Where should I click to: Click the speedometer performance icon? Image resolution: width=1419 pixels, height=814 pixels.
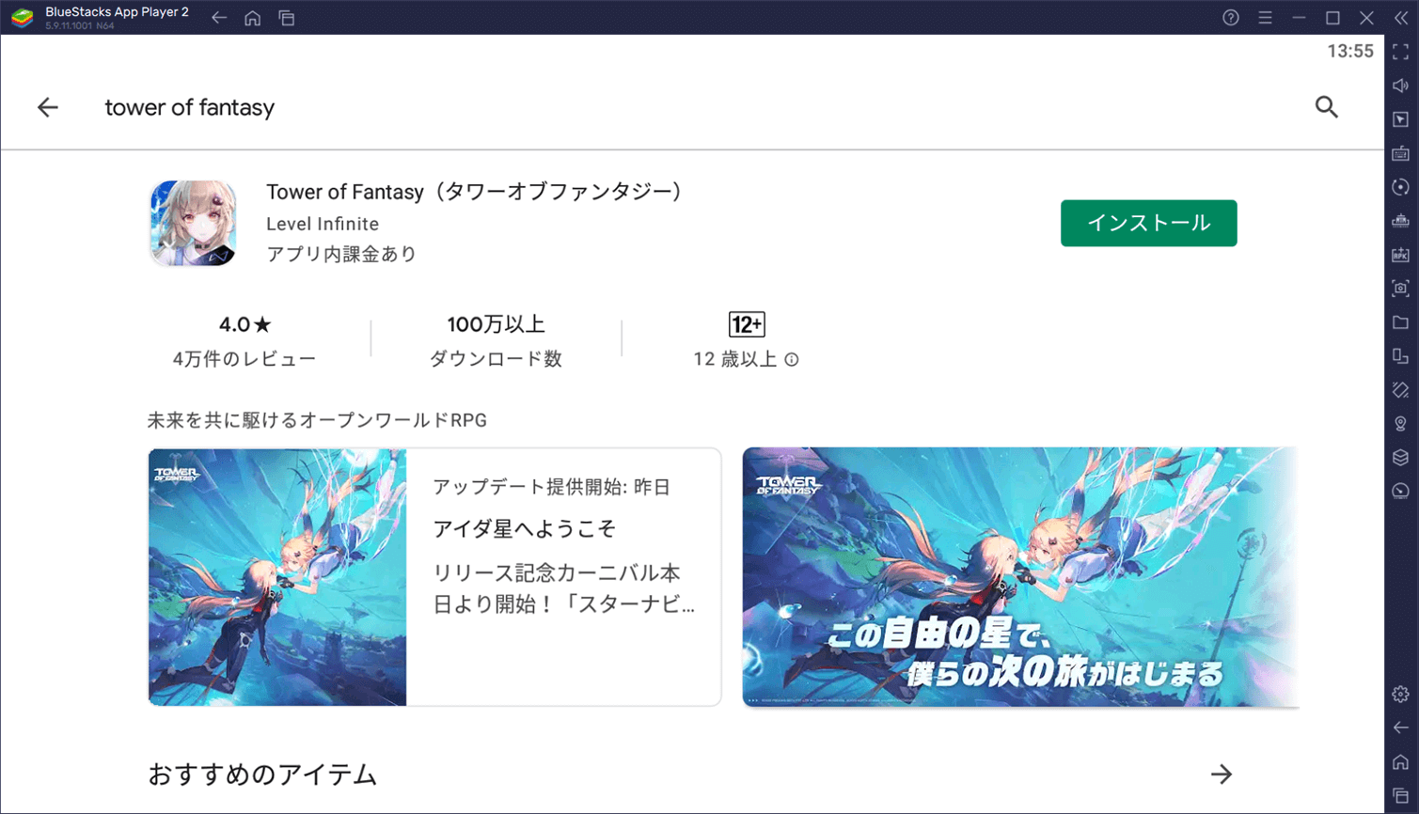(1401, 492)
